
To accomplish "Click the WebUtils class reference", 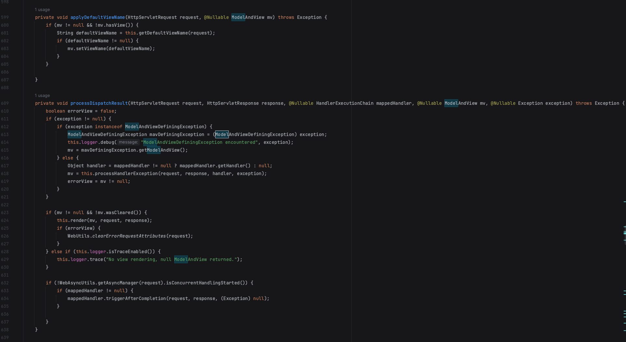I will point(78,236).
